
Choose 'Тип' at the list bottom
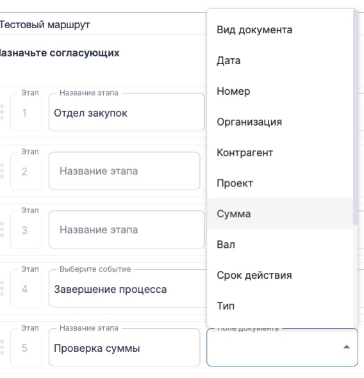pos(280,306)
